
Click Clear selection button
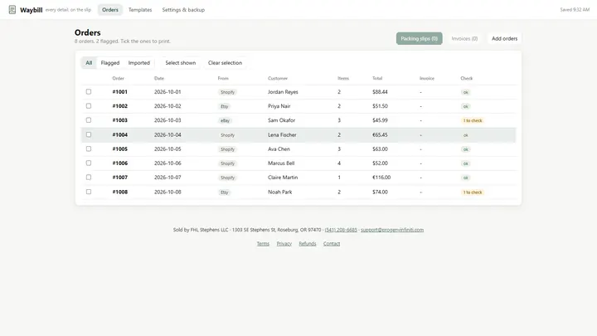click(x=225, y=63)
